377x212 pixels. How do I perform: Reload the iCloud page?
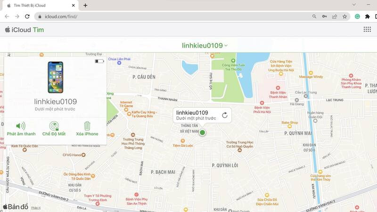pyautogui.click(x=27, y=16)
